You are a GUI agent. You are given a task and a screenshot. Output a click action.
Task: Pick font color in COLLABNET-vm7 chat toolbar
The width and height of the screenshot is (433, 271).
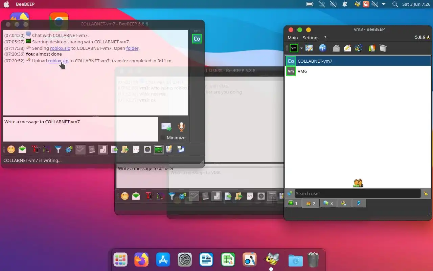pyautogui.click(x=47, y=149)
